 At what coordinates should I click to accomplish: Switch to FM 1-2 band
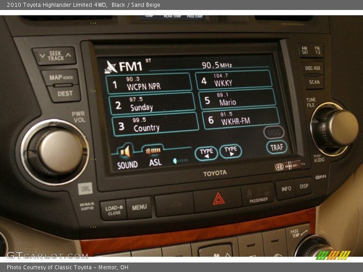pos(317,50)
